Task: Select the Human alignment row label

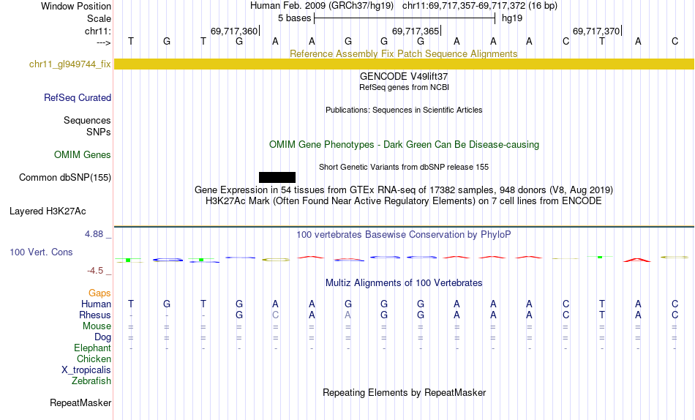Action: pos(96,304)
